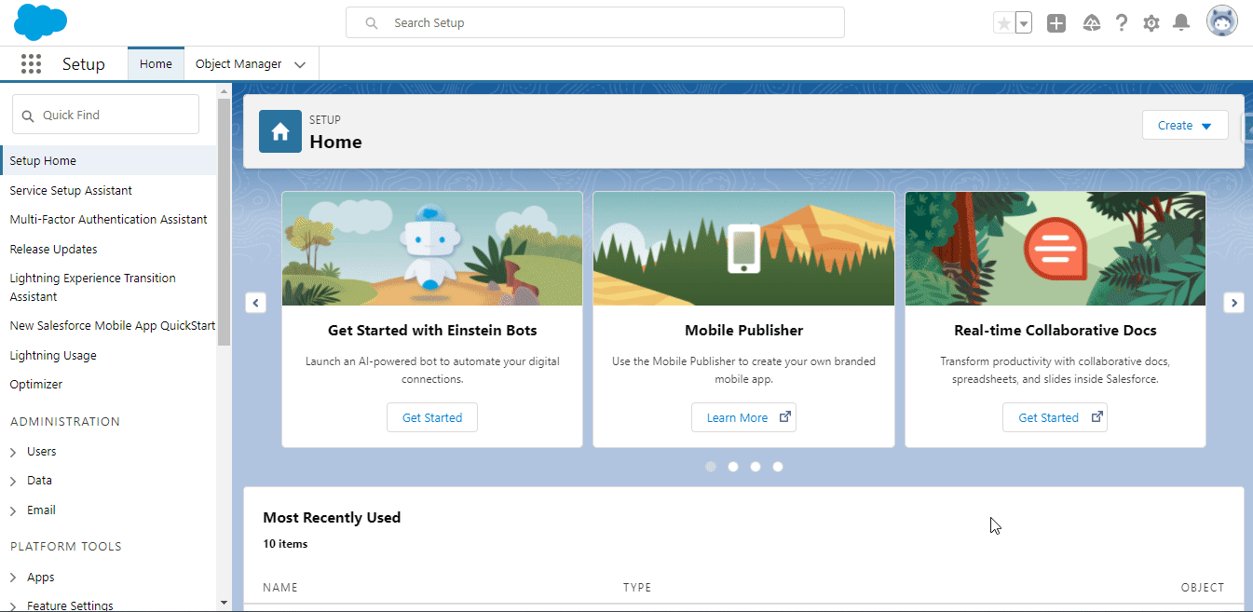Open the Setup gear icon
The width and height of the screenshot is (1253, 612).
1151,23
